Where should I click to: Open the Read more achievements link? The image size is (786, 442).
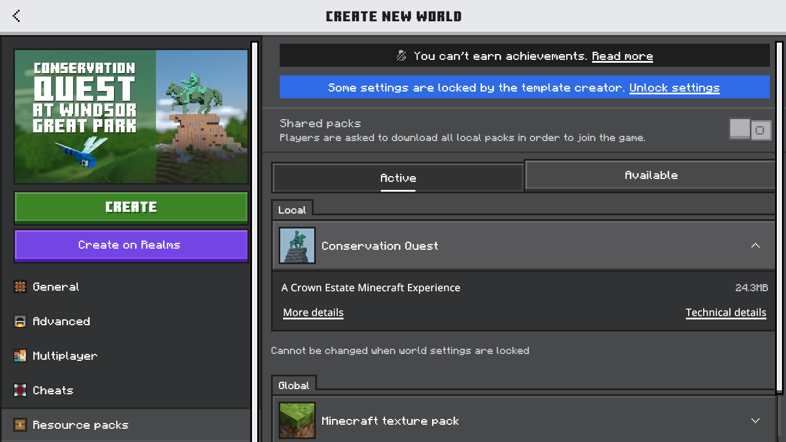coord(622,56)
